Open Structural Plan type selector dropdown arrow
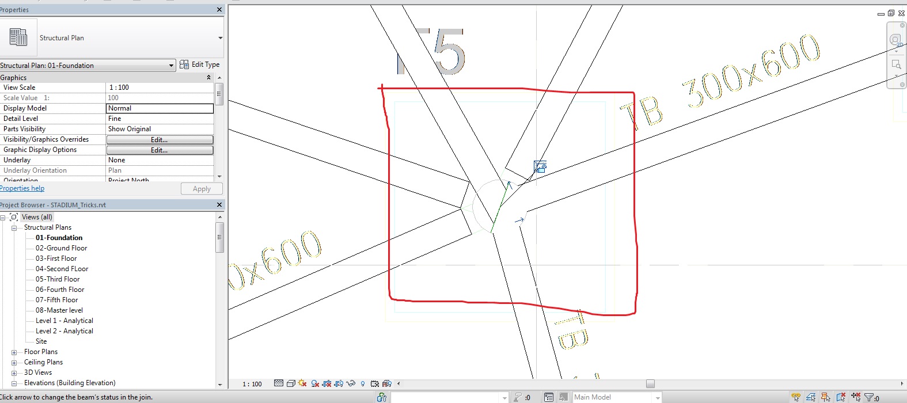 point(220,38)
